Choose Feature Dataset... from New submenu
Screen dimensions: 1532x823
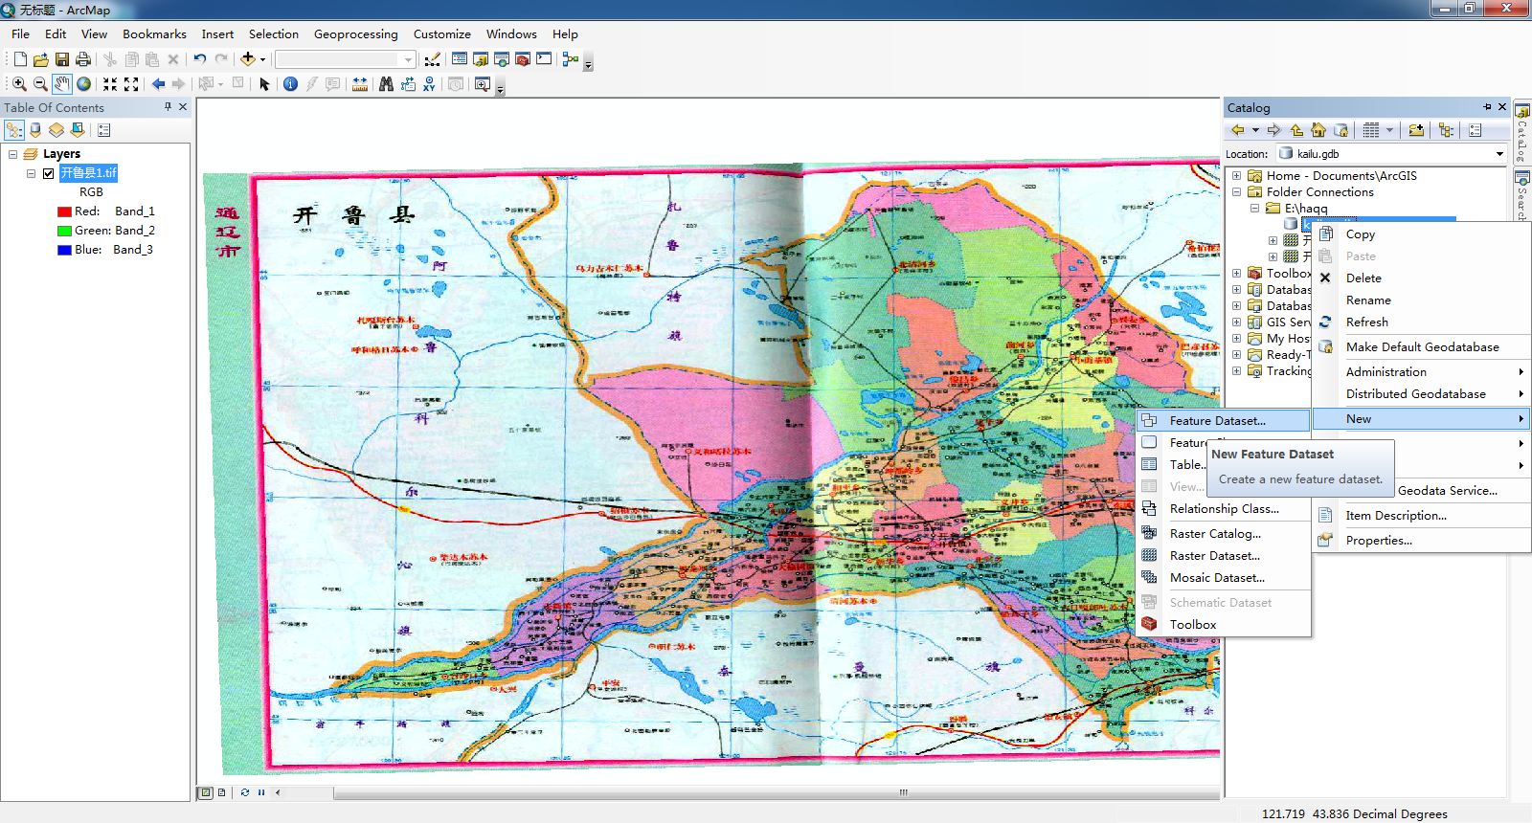(x=1223, y=421)
